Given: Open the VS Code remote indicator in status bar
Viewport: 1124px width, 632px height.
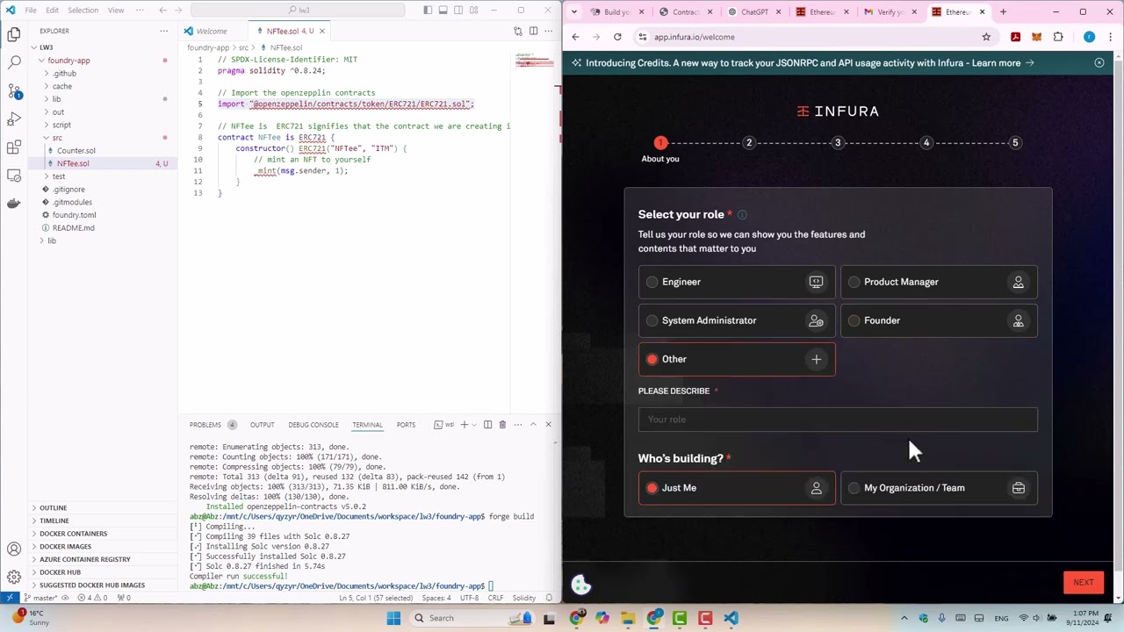Looking at the screenshot, I should [x=10, y=598].
